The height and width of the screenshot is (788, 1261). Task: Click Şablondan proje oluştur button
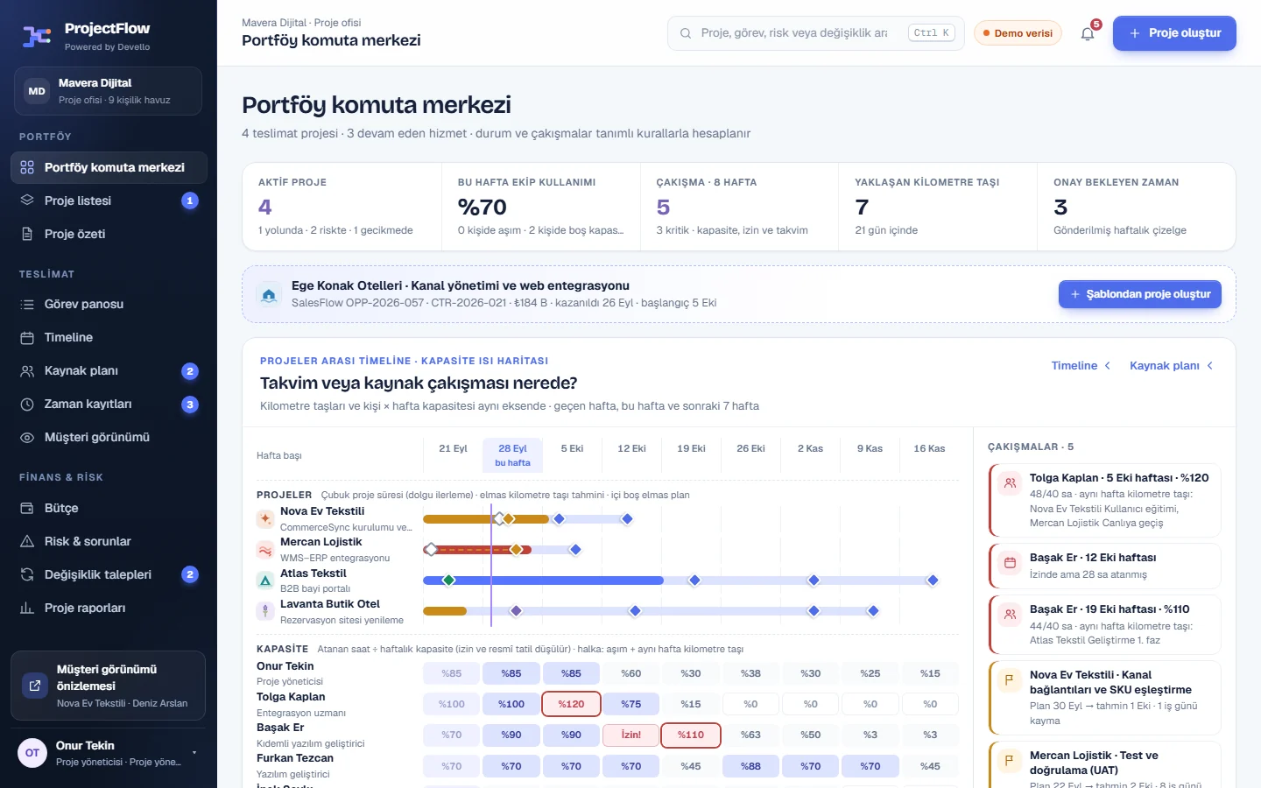(x=1140, y=294)
